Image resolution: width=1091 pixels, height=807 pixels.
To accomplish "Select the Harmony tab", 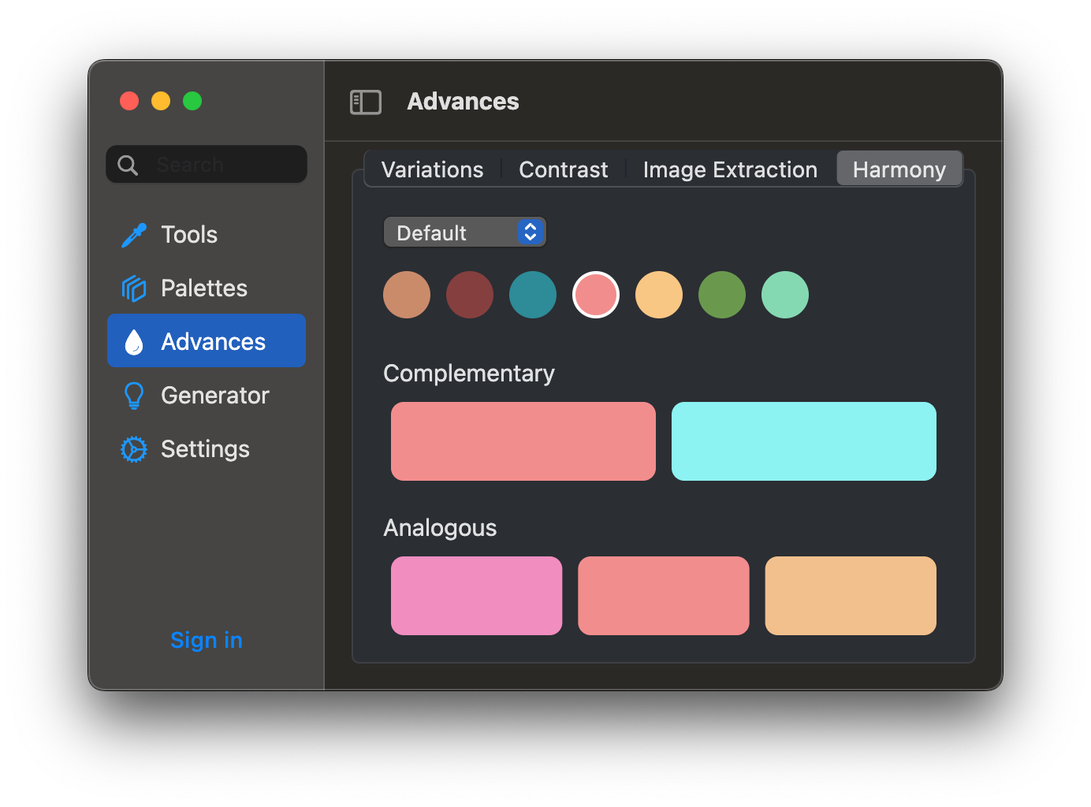I will (899, 169).
